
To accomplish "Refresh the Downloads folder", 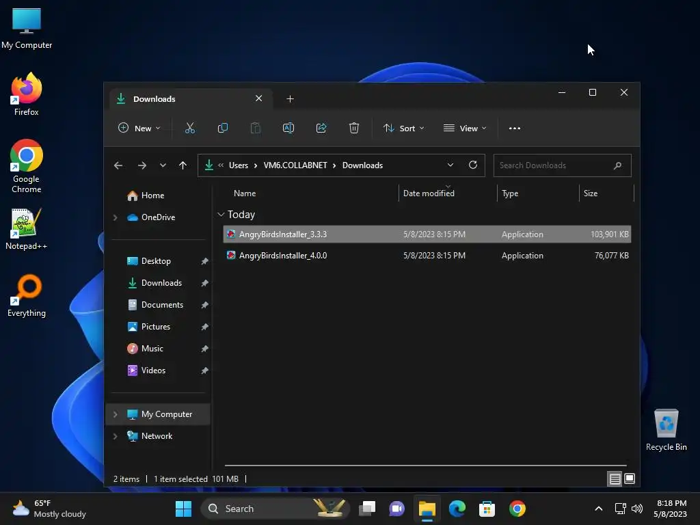I will point(473,165).
